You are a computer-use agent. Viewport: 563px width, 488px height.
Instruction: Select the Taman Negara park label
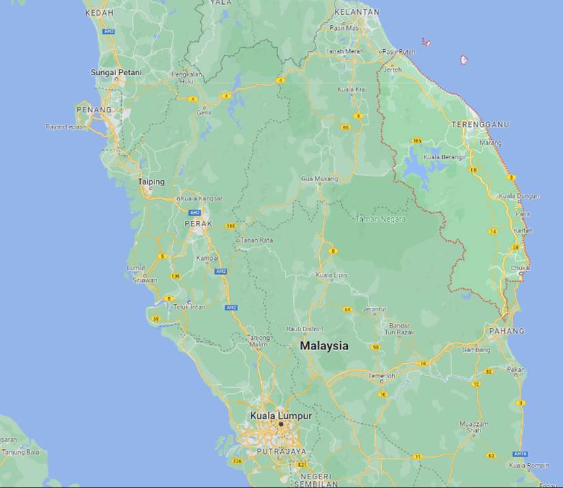[381, 219]
